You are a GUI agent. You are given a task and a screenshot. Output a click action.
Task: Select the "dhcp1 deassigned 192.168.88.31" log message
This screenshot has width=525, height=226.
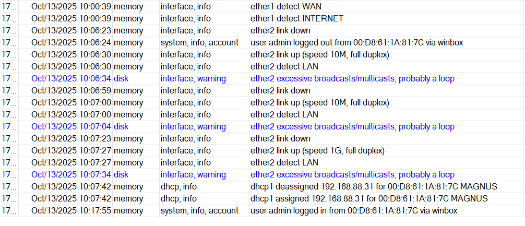[374, 187]
